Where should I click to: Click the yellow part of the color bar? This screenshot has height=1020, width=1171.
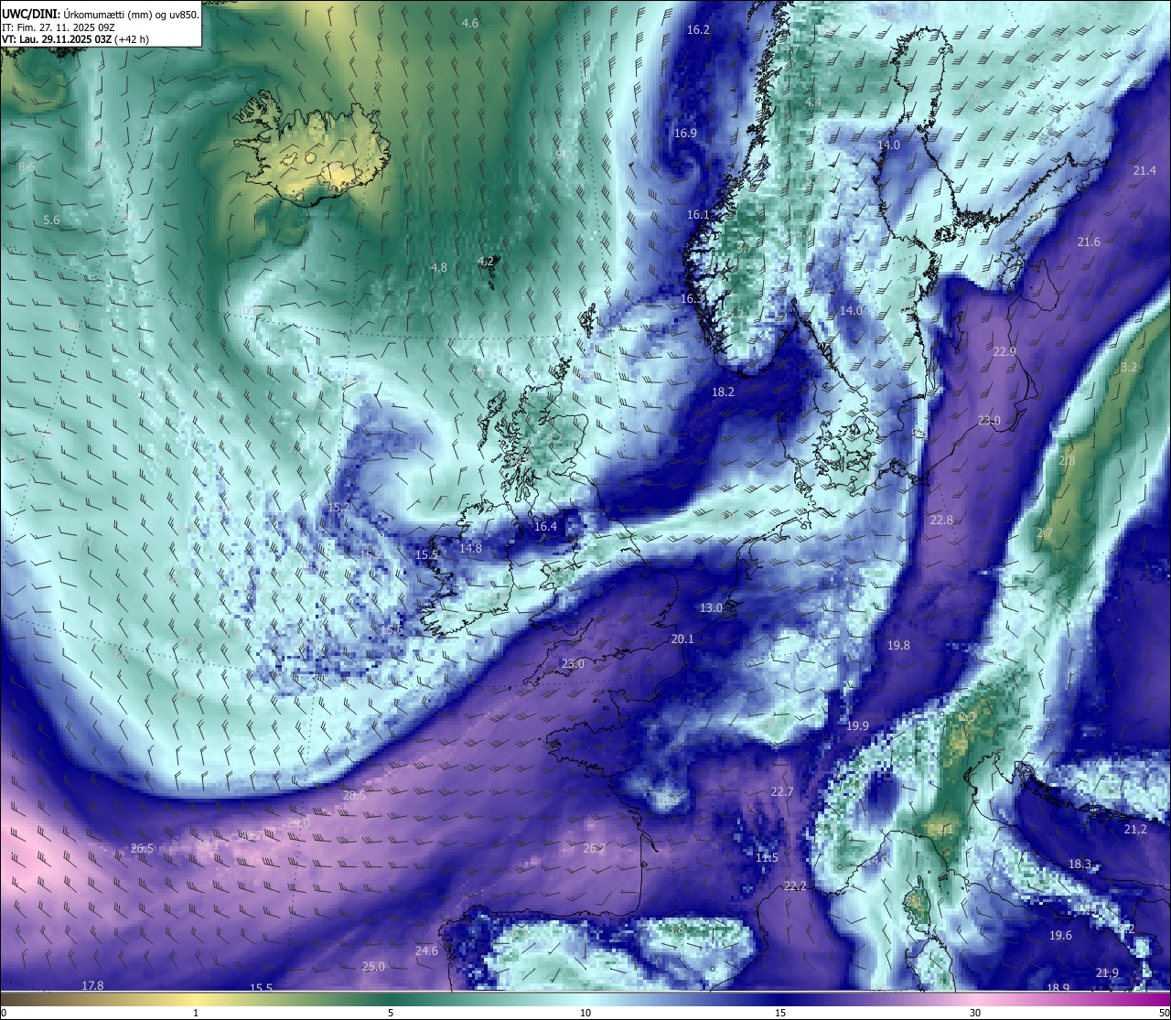[196, 999]
